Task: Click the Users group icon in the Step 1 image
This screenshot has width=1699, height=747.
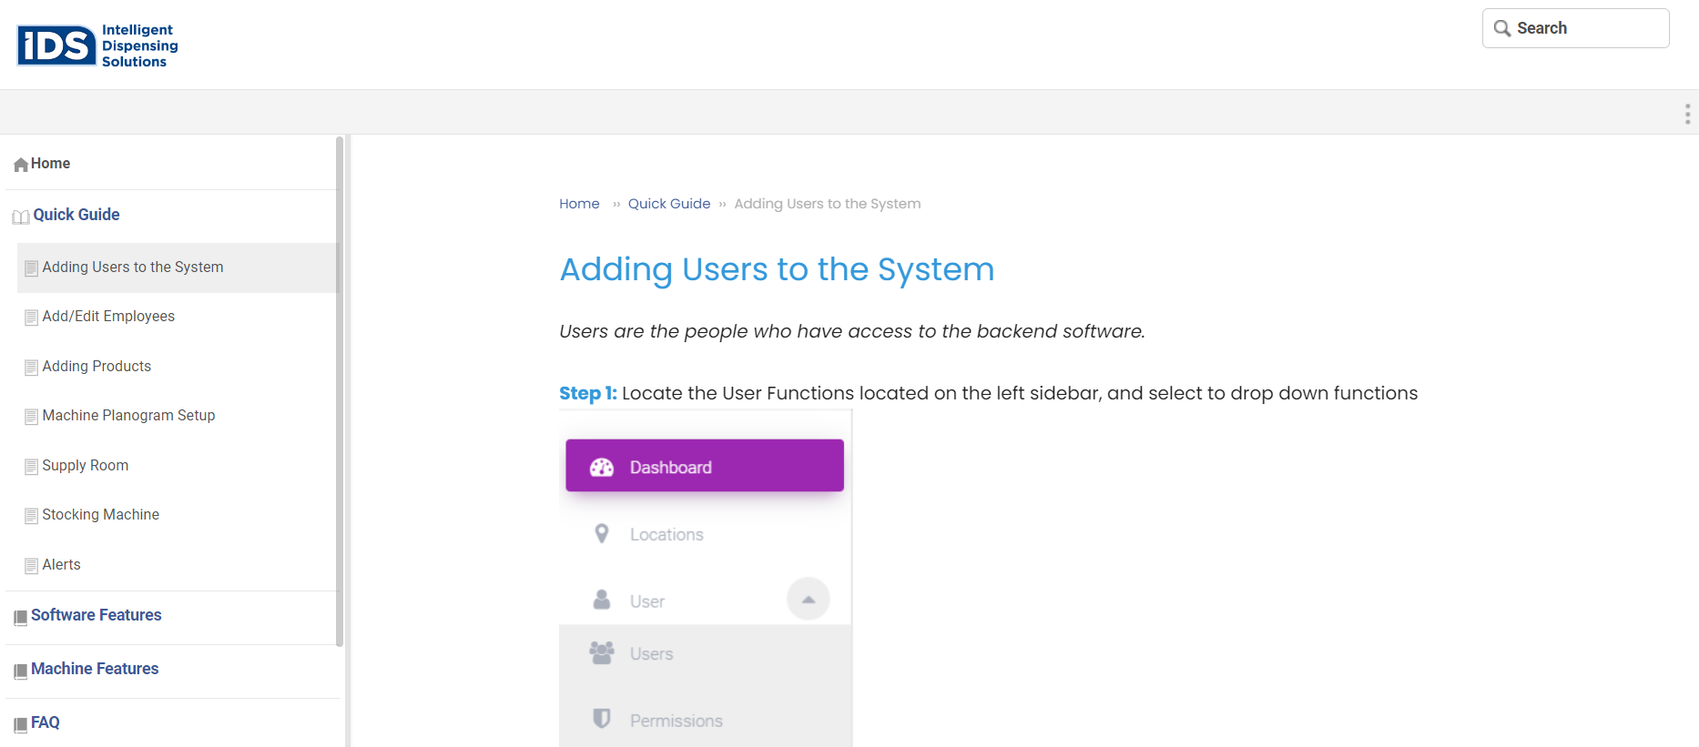Action: click(x=602, y=652)
